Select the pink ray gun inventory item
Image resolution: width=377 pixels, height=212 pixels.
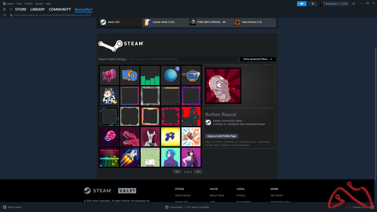pyautogui.click(x=109, y=75)
